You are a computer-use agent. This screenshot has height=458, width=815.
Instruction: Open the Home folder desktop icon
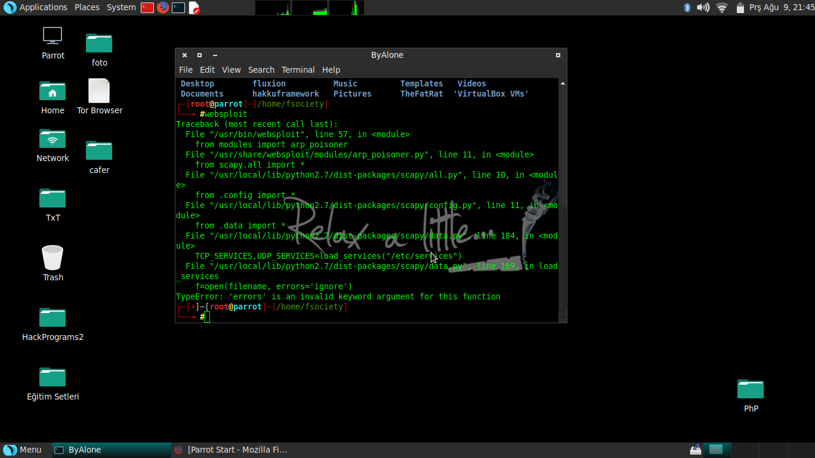[x=53, y=98]
